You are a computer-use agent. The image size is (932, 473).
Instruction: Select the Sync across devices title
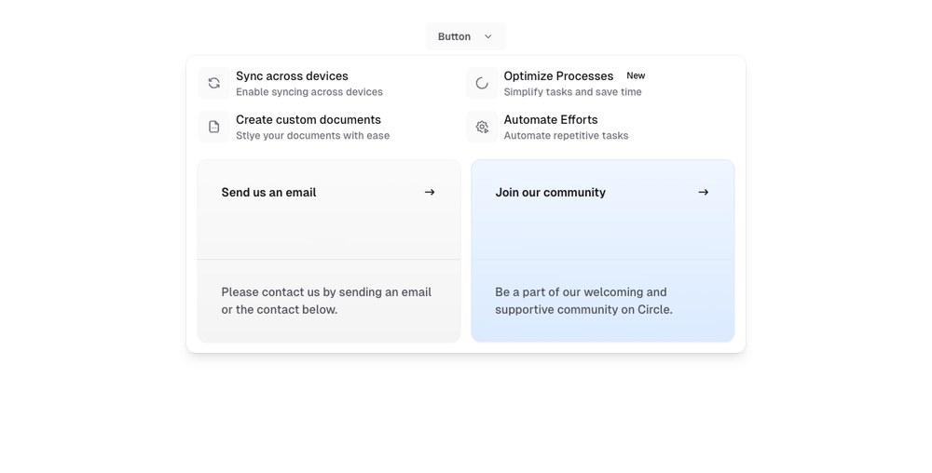click(x=292, y=76)
